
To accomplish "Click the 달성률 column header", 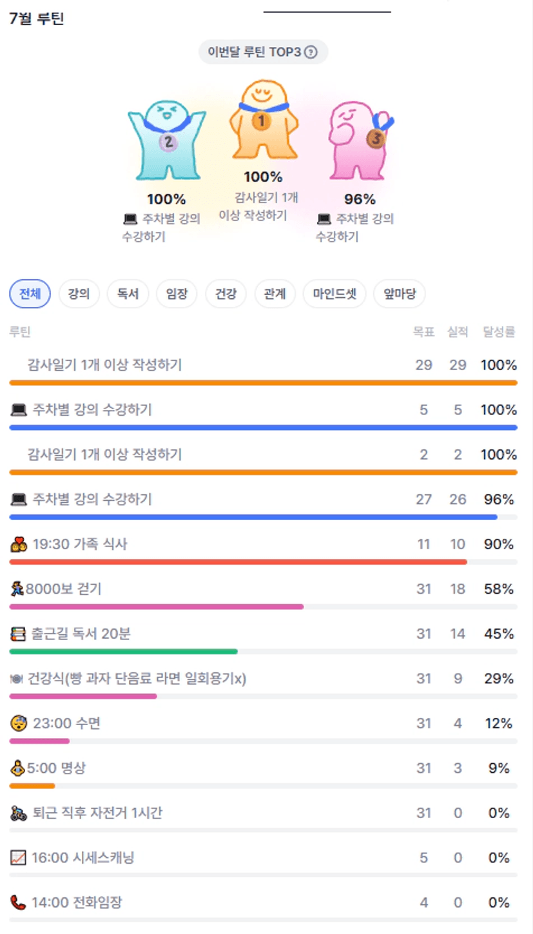I will click(499, 333).
